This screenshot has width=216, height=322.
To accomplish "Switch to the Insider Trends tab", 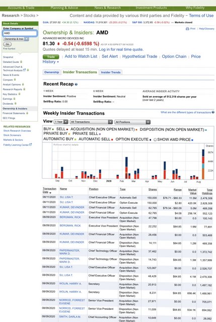I will [x=111, y=72].
